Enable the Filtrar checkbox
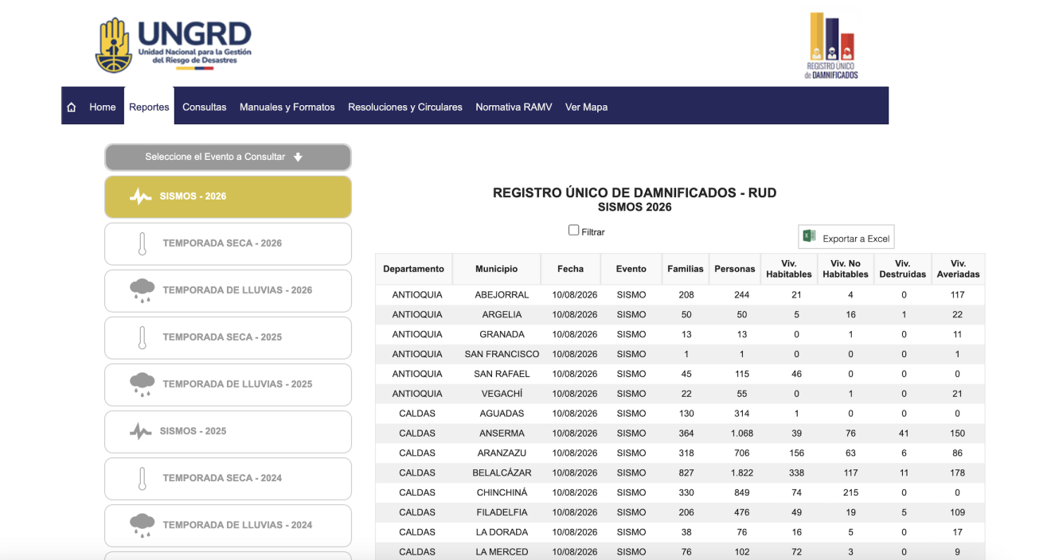 coord(573,230)
